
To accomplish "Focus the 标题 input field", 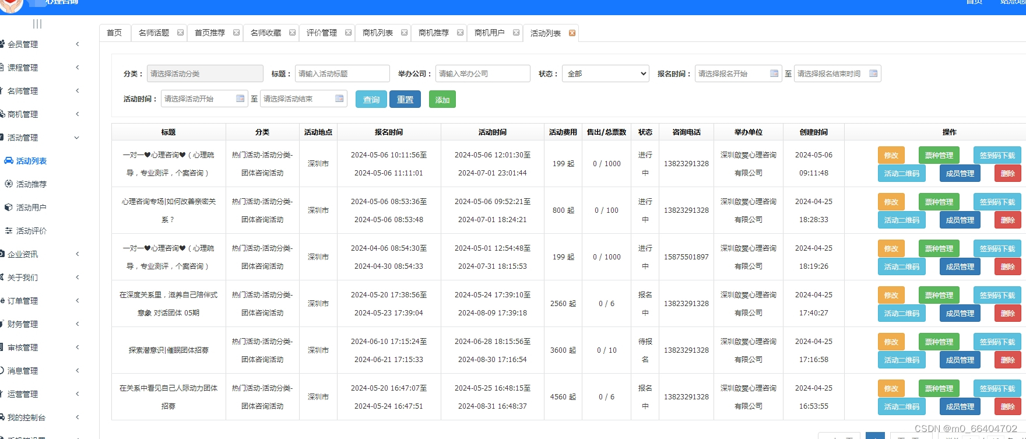I will [x=342, y=73].
